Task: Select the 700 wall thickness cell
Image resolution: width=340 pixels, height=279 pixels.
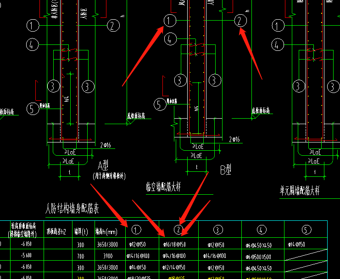Action: click(x=81, y=256)
